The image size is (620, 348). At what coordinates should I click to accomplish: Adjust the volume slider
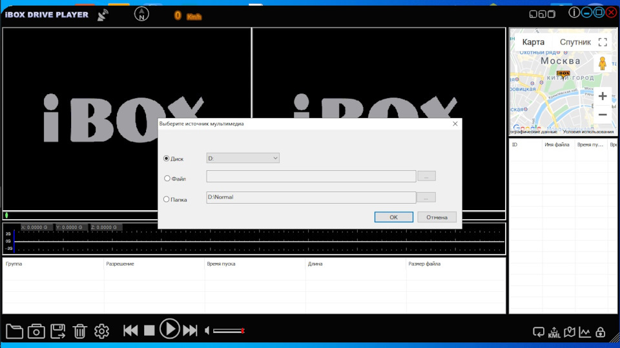229,331
